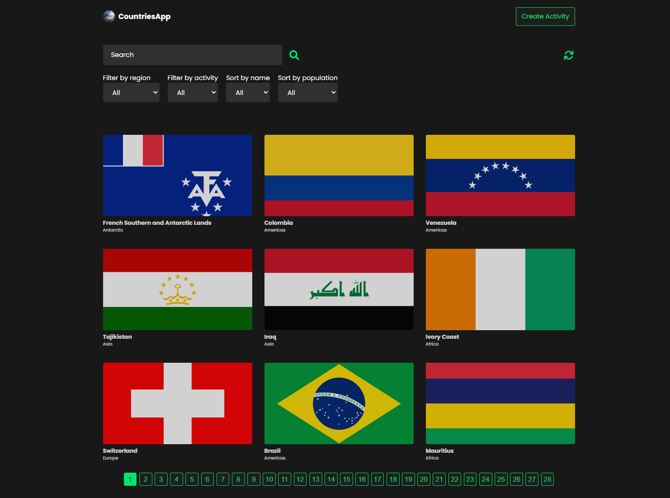Open the Sort by name dropdown
670x498 pixels.
pos(248,92)
